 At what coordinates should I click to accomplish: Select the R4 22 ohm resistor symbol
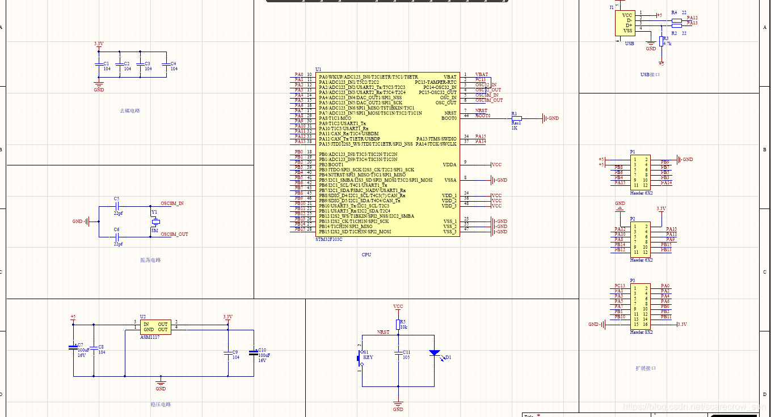click(x=676, y=20)
